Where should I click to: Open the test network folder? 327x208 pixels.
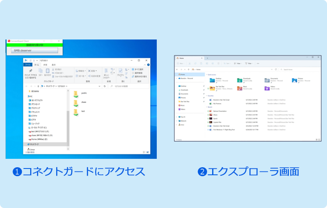[79, 112]
